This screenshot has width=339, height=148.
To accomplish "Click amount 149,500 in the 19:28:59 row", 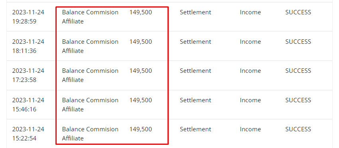I will pyautogui.click(x=141, y=12).
